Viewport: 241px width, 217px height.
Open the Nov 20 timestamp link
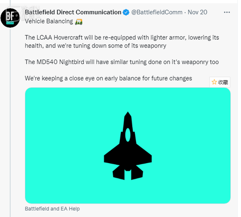(197, 13)
